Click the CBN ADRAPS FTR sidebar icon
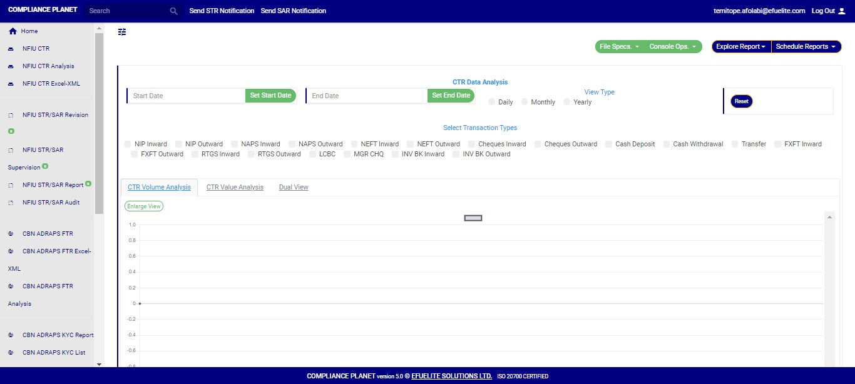 pyautogui.click(x=11, y=234)
